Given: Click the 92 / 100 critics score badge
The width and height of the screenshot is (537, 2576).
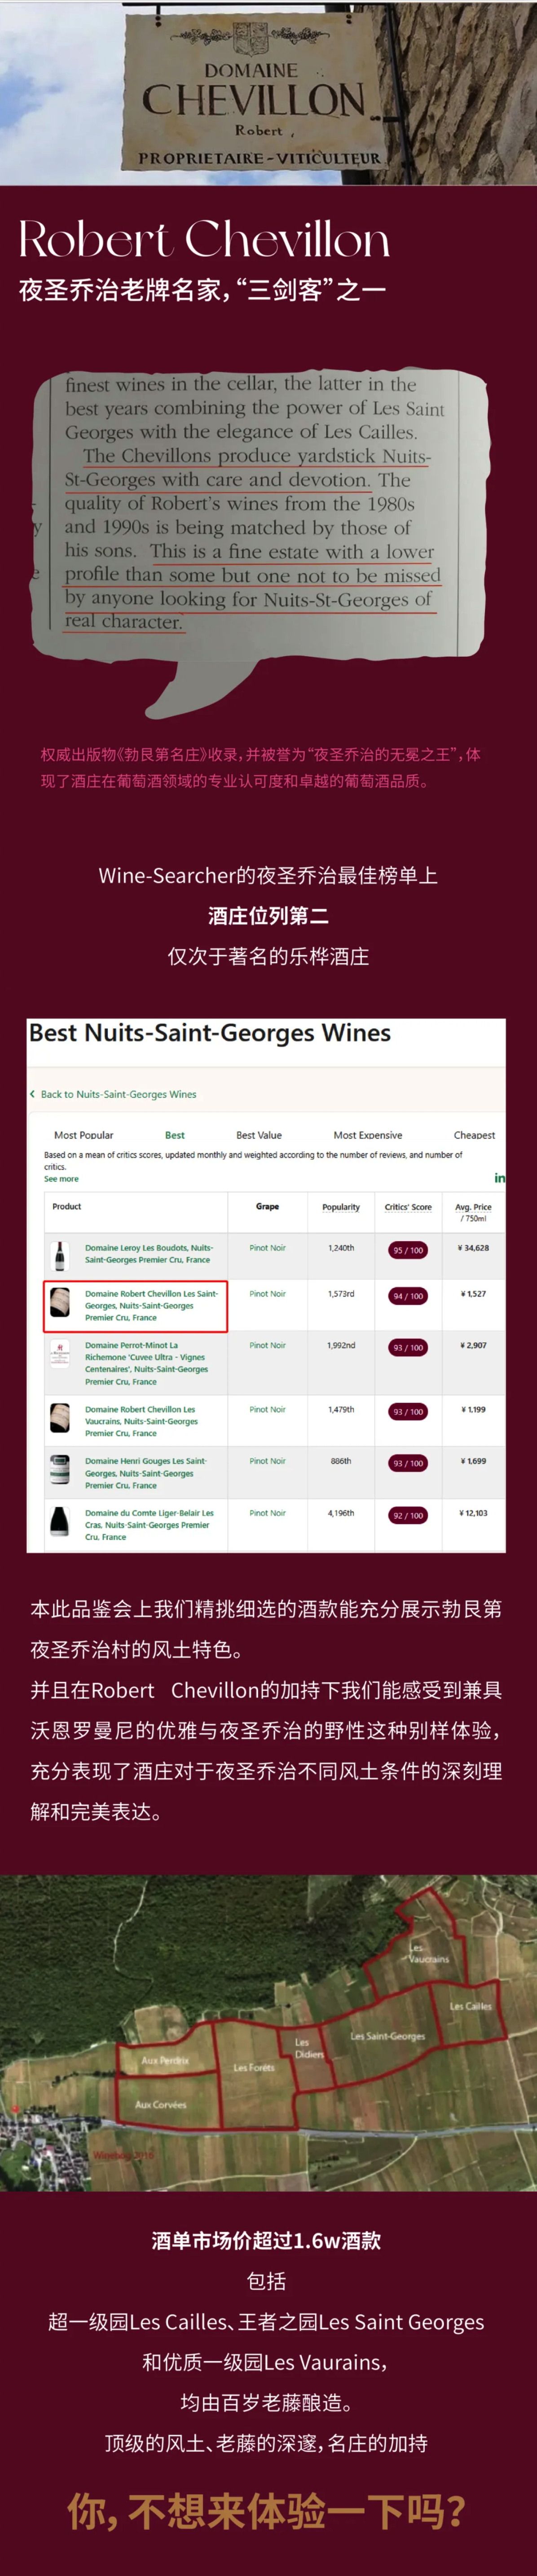Looking at the screenshot, I should [x=408, y=1515].
